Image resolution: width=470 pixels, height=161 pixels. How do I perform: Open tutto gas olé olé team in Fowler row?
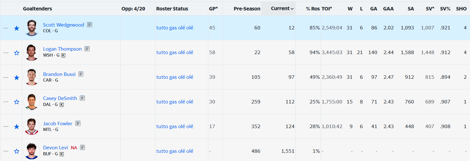click(x=175, y=127)
